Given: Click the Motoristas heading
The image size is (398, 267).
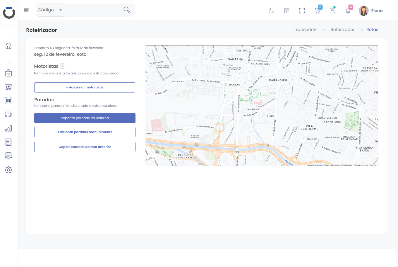Looking at the screenshot, I should 46,66.
